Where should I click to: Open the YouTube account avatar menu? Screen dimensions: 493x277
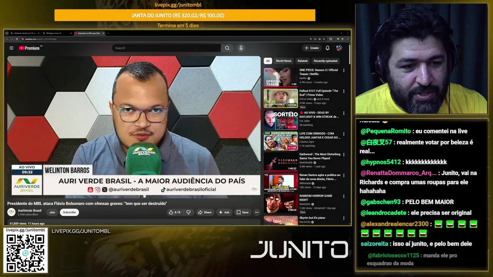tap(339, 48)
